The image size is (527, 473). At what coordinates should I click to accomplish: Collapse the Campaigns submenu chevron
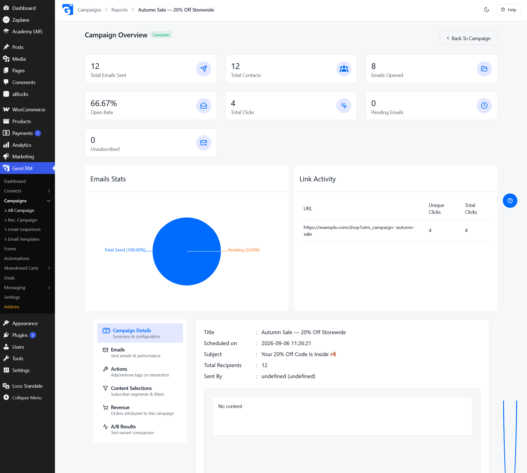pyautogui.click(x=49, y=201)
